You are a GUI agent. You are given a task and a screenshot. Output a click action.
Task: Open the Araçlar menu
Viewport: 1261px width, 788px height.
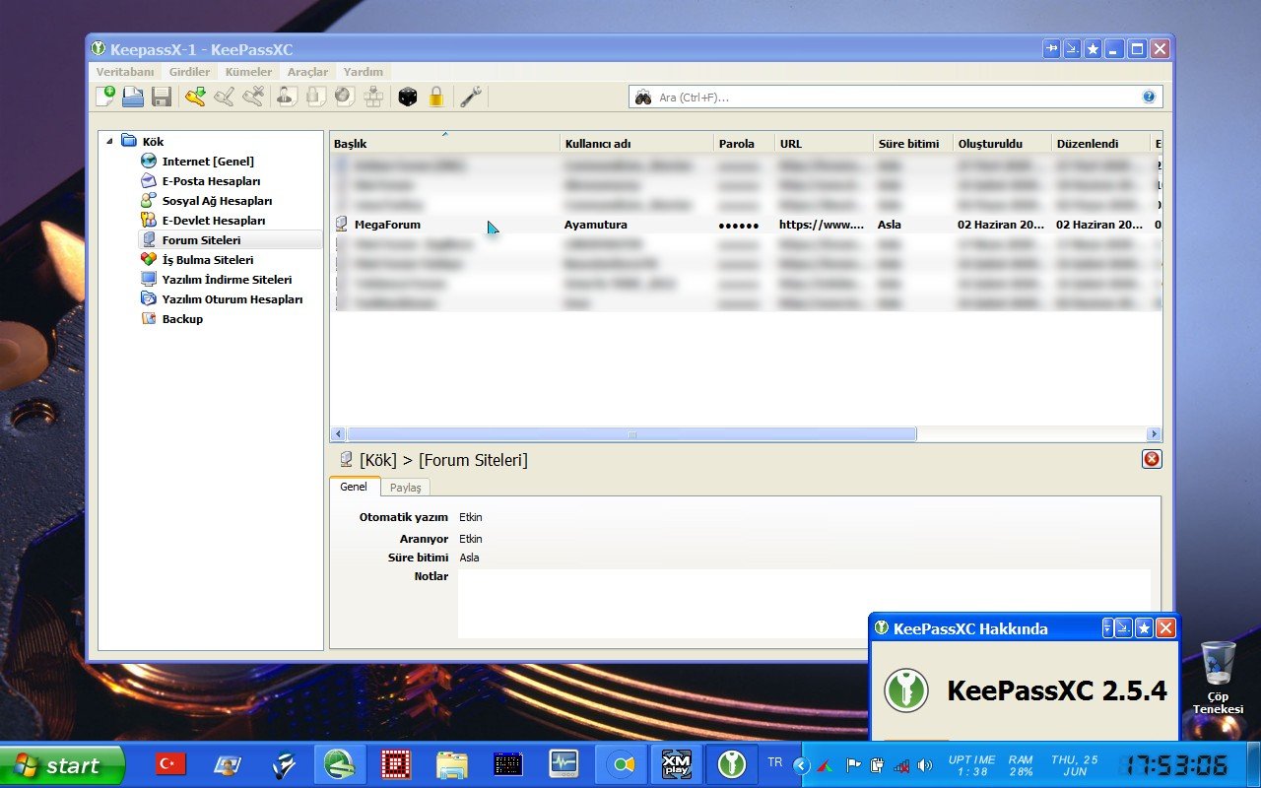pyautogui.click(x=307, y=72)
